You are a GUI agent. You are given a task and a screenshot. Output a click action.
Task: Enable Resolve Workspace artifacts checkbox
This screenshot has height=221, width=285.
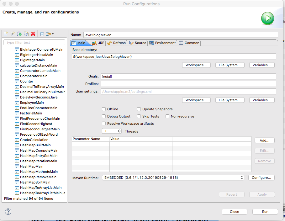(104, 123)
